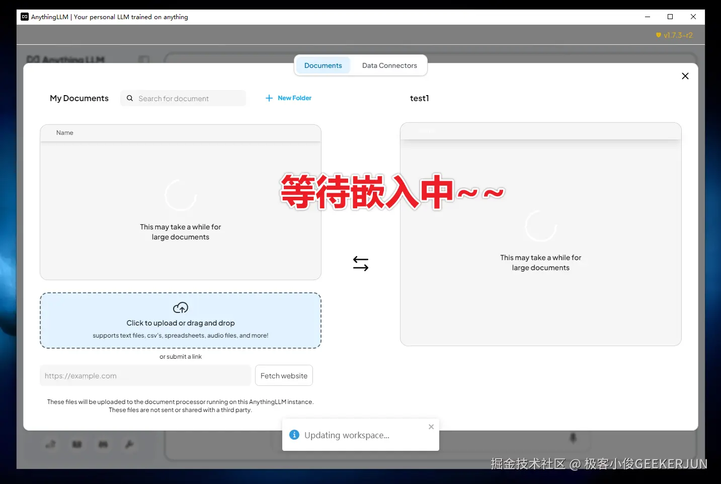
Task: Click the test1 workspace title
Action: (420, 98)
